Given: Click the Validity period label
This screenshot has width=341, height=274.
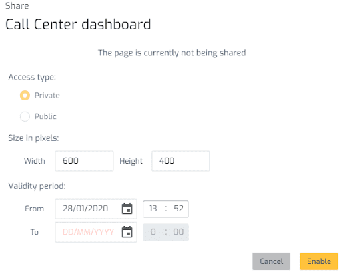Looking at the screenshot, I should [x=37, y=186].
